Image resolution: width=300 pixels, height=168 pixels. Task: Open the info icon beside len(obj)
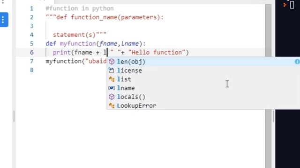297,62
